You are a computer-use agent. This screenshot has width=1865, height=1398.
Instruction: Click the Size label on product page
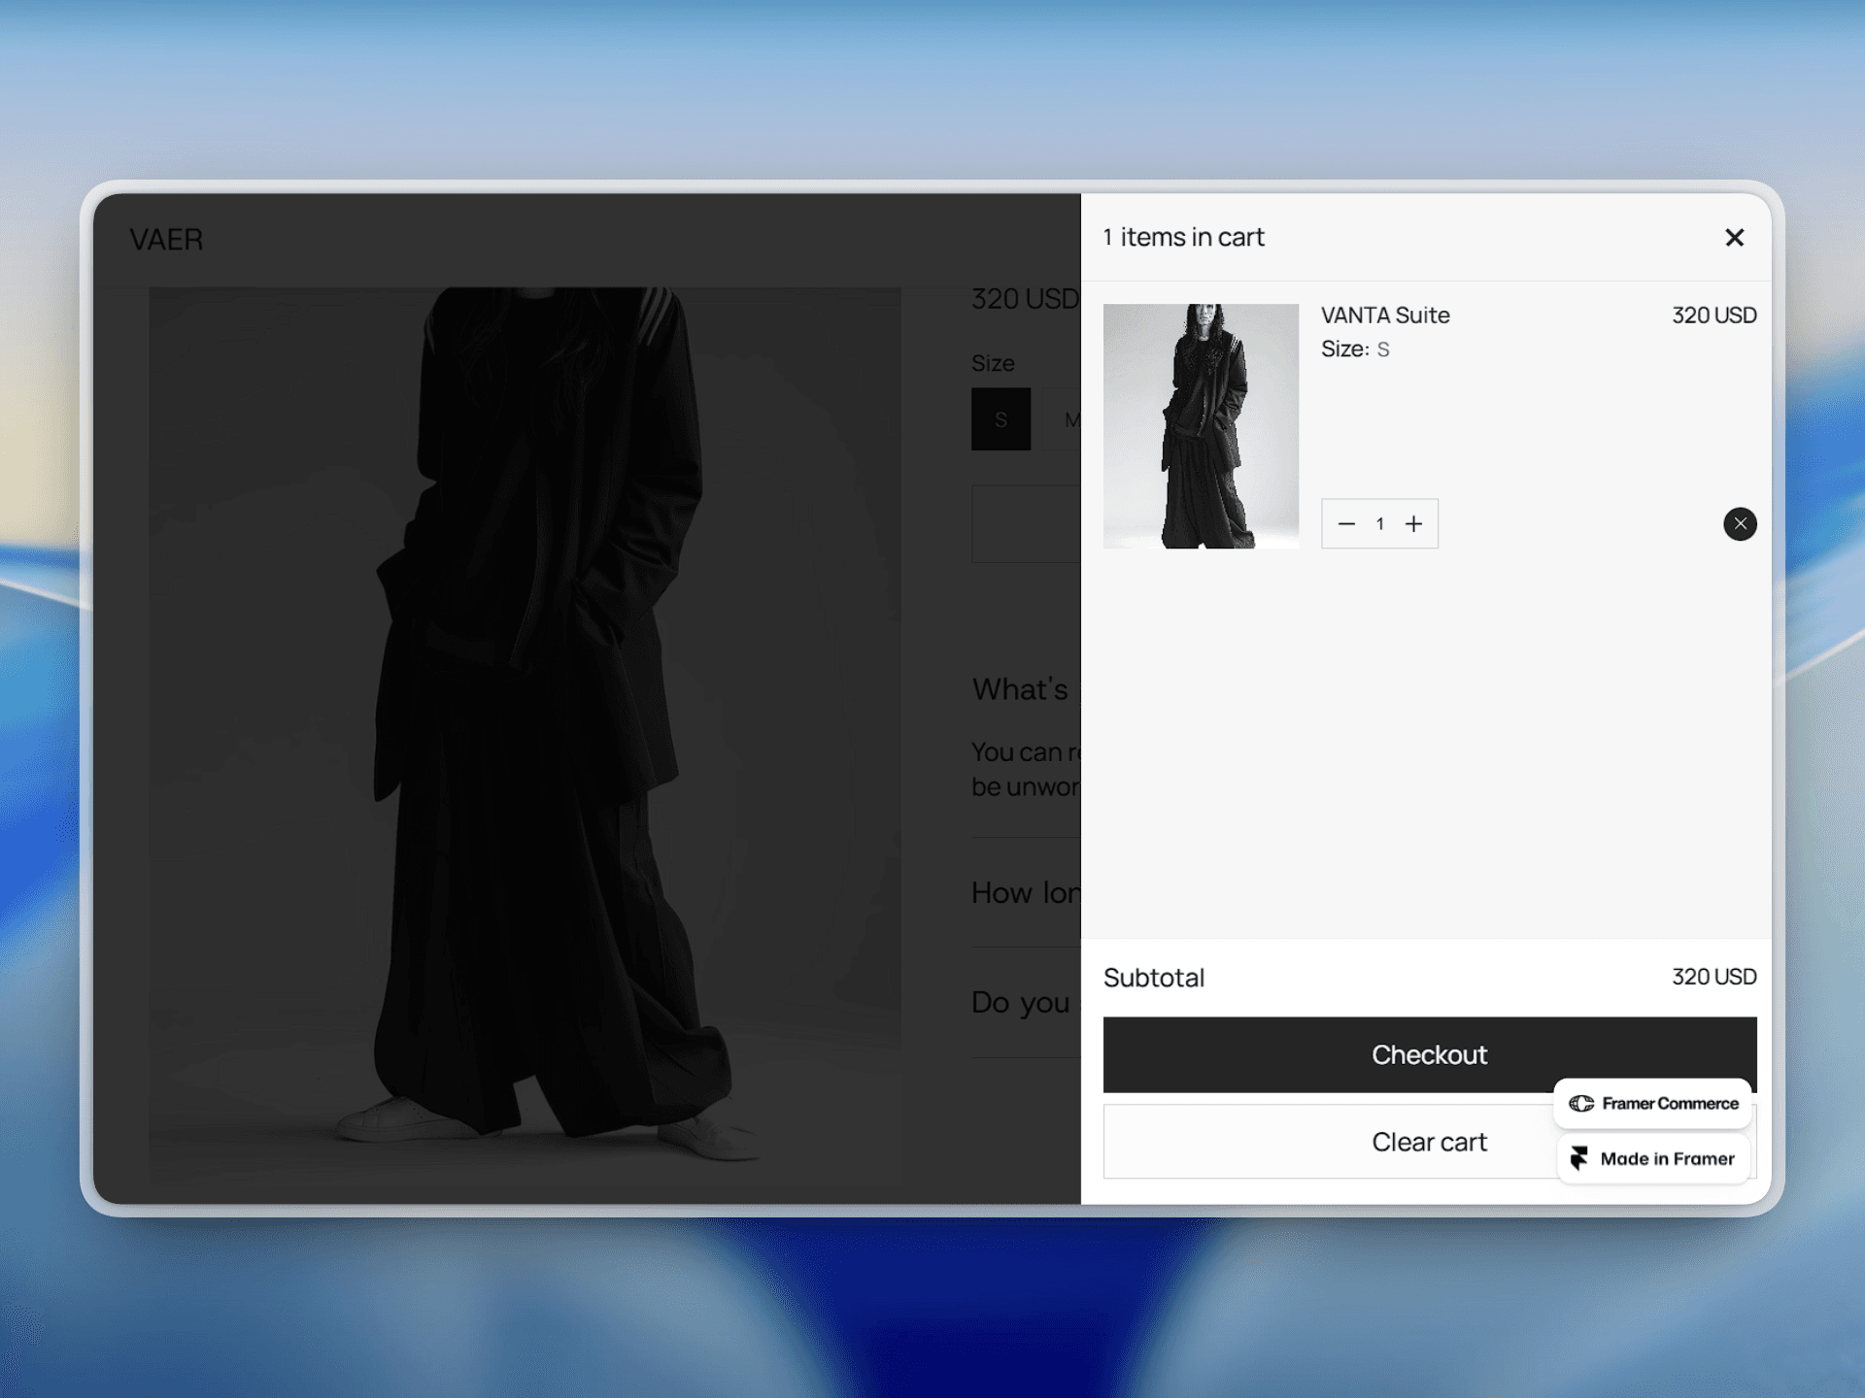(x=993, y=363)
